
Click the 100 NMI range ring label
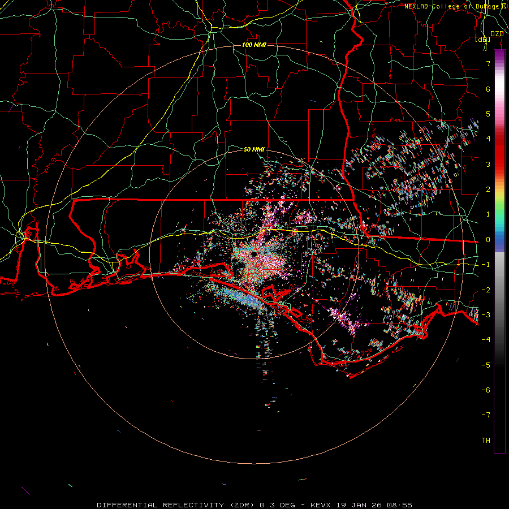(254, 45)
